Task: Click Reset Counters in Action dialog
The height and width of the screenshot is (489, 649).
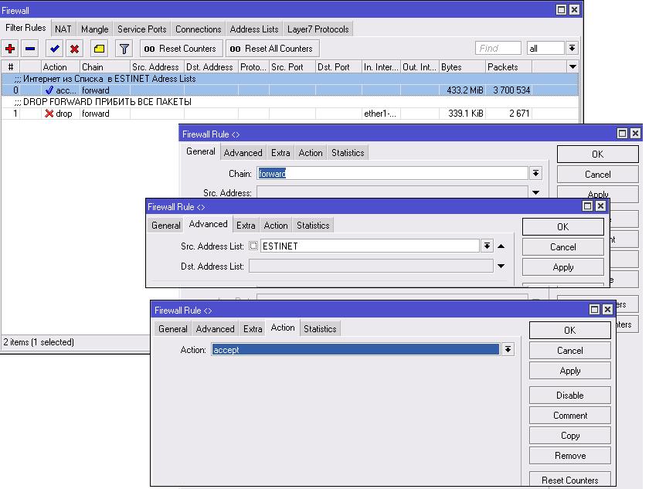Action: [570, 480]
